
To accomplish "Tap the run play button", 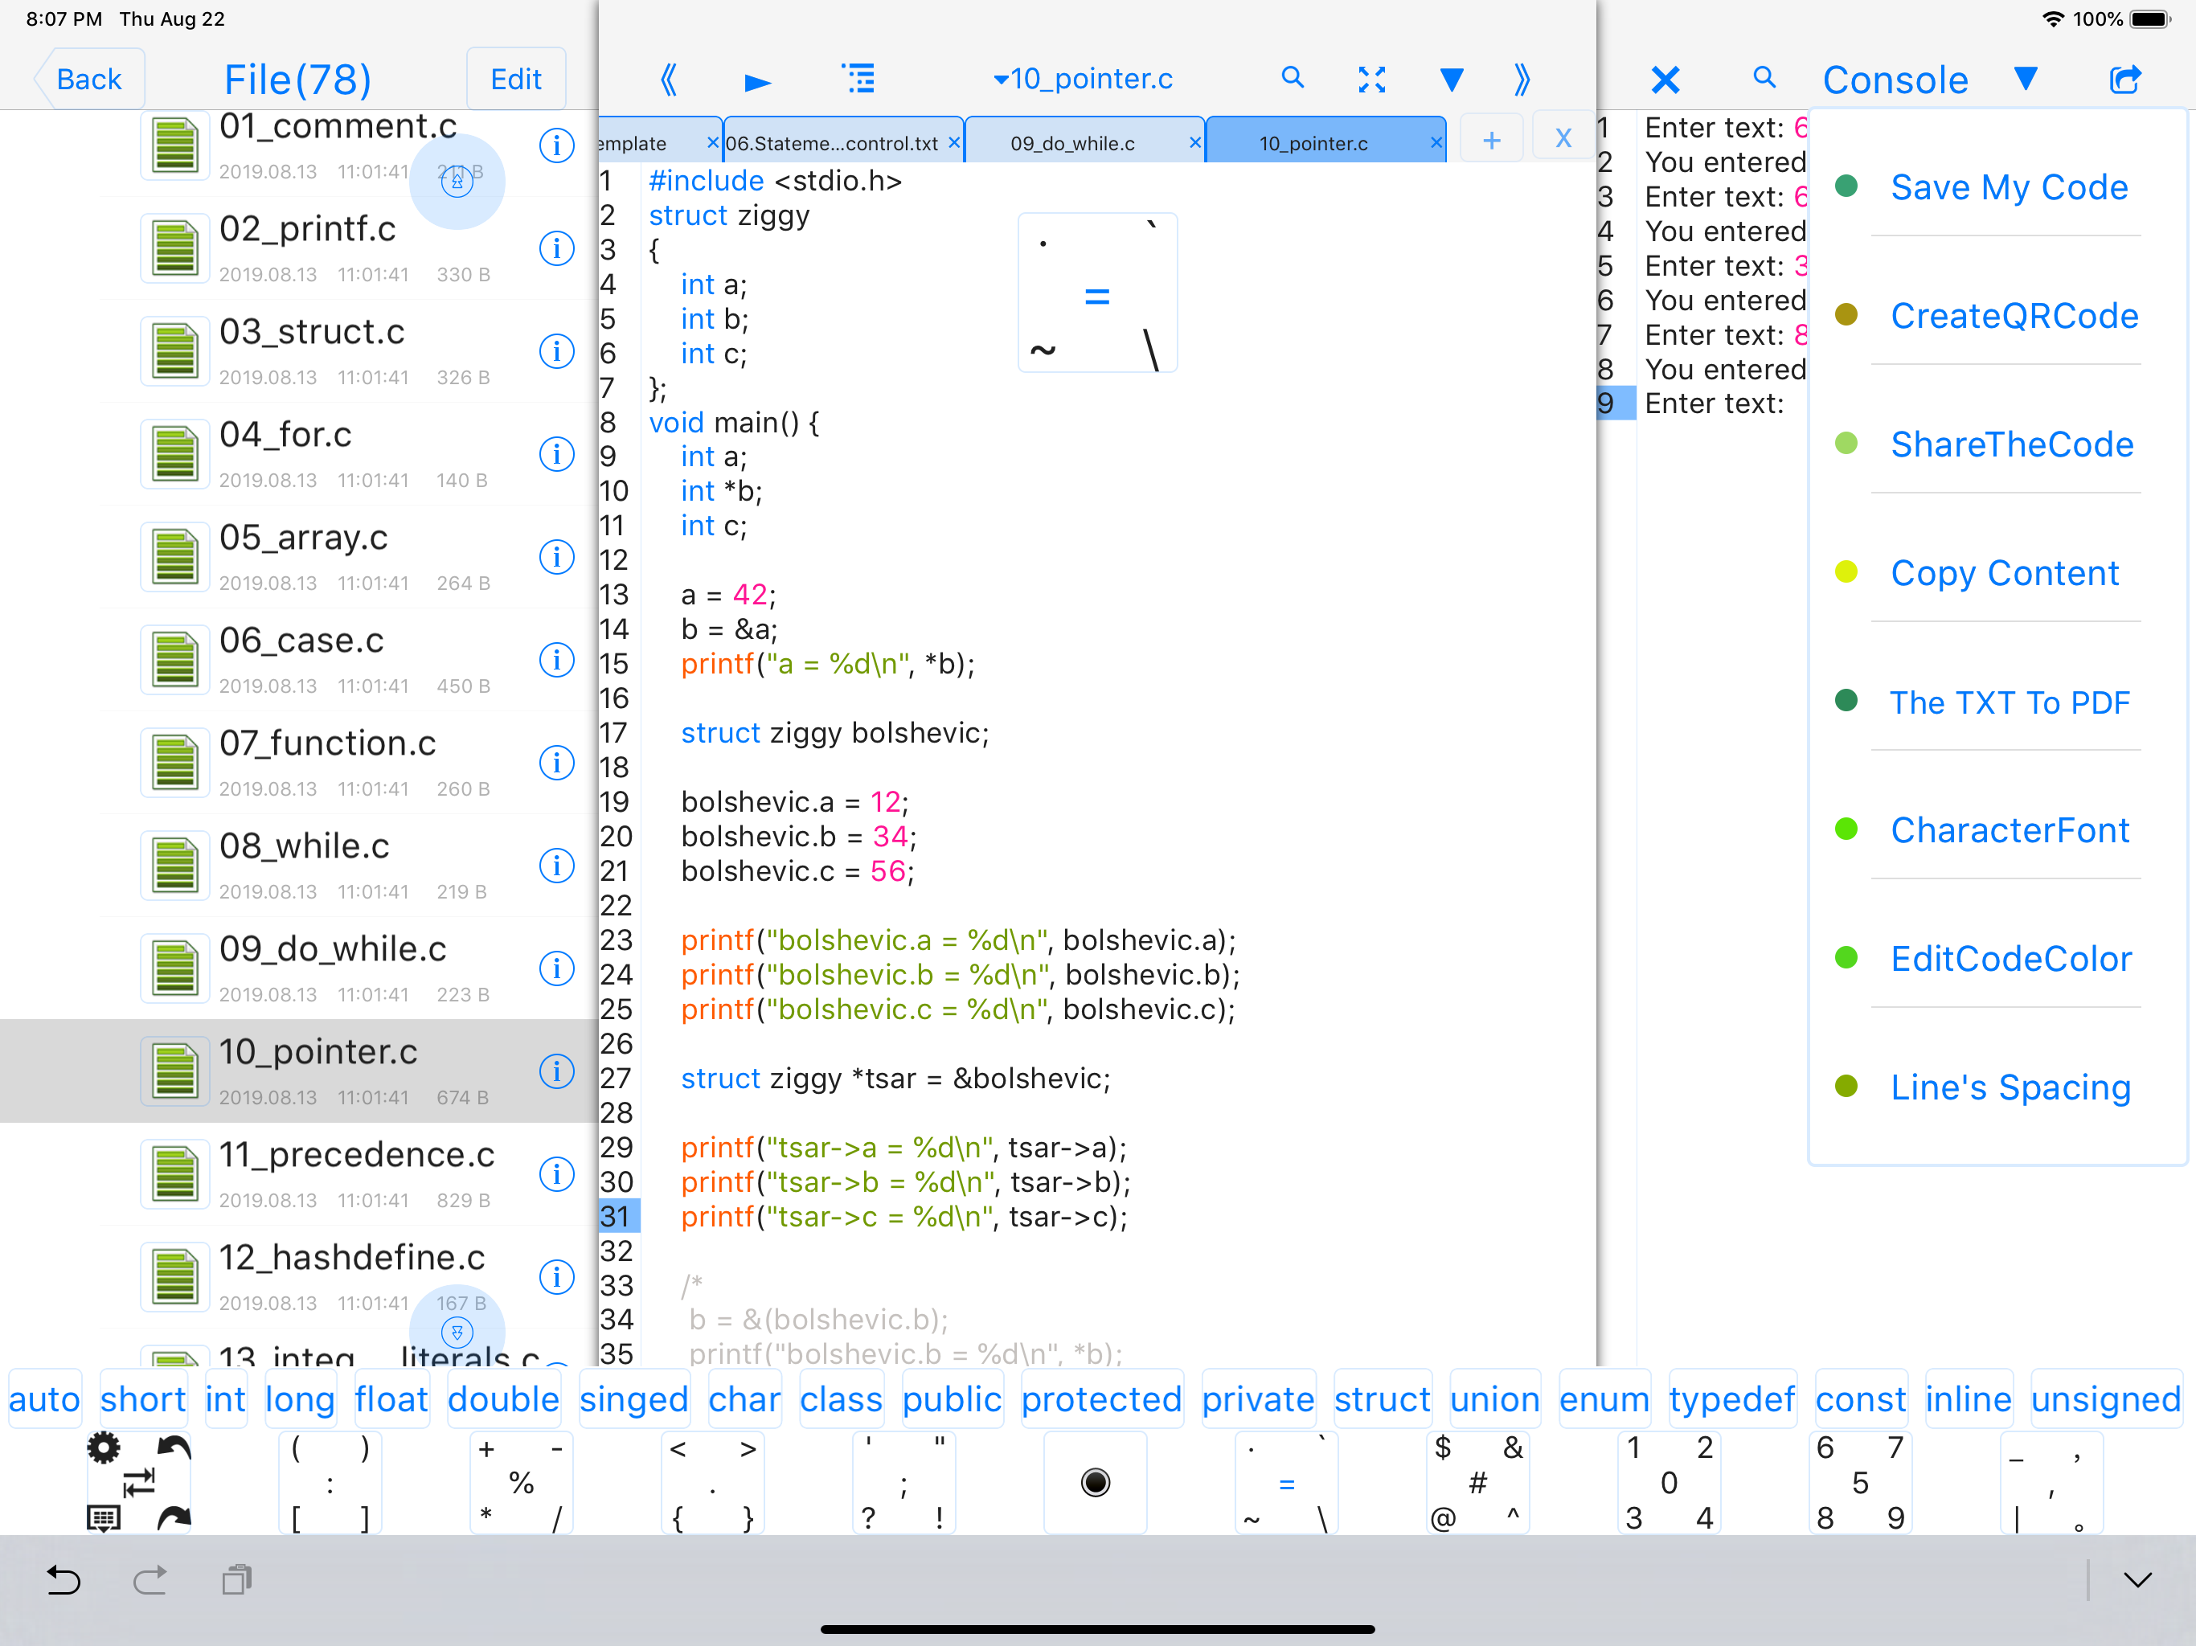I will tap(757, 80).
